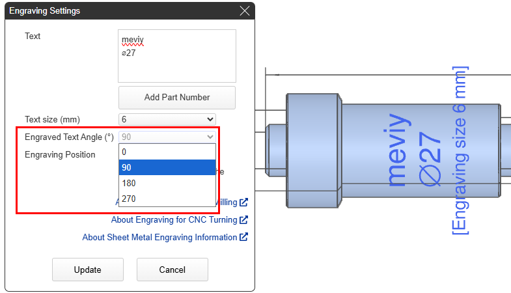Select 0 from the angle list
Image resolution: width=511 pixels, height=293 pixels.
(x=167, y=152)
